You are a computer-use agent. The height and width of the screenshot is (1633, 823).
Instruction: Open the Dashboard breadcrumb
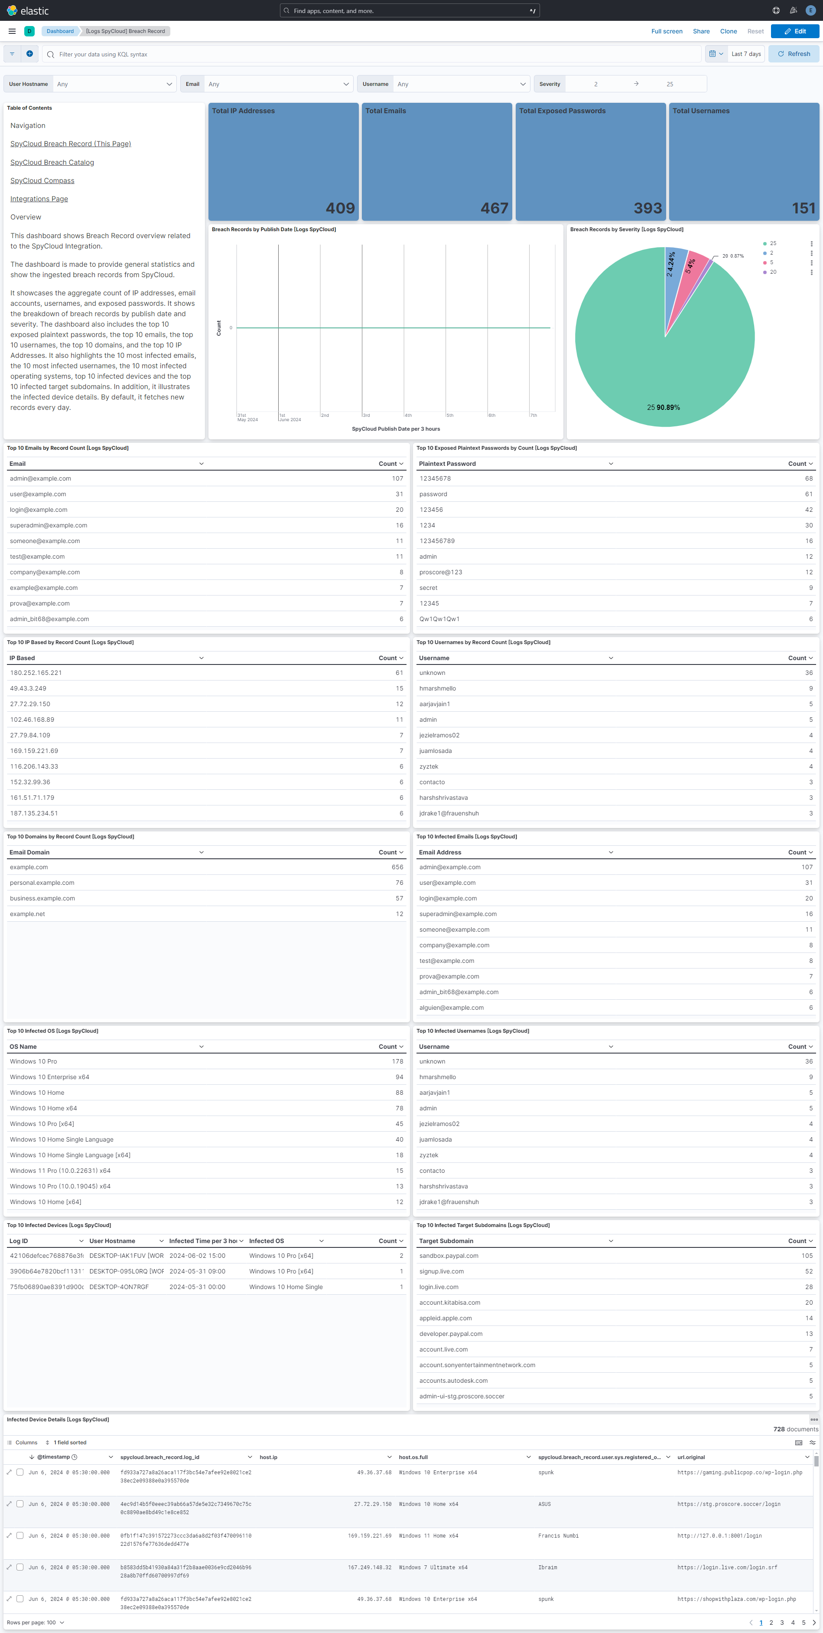pos(60,30)
